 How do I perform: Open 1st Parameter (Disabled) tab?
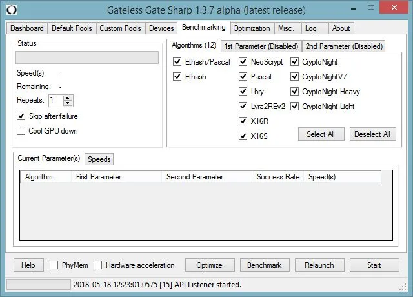click(x=261, y=46)
